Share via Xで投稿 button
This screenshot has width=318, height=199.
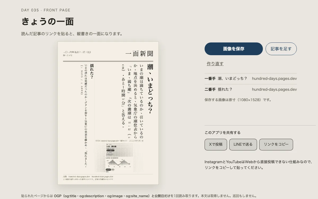pyautogui.click(x=216, y=145)
